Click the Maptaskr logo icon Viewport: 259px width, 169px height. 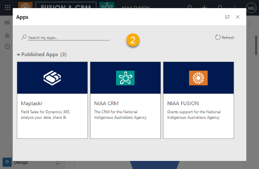coord(52,78)
